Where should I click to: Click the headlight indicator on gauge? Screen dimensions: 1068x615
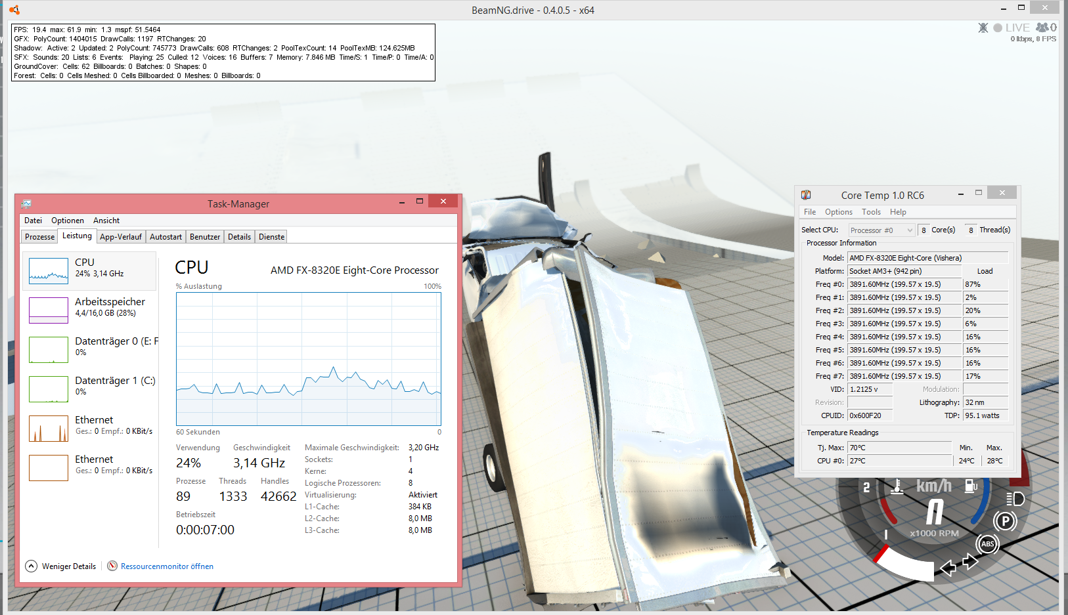pos(1015,499)
